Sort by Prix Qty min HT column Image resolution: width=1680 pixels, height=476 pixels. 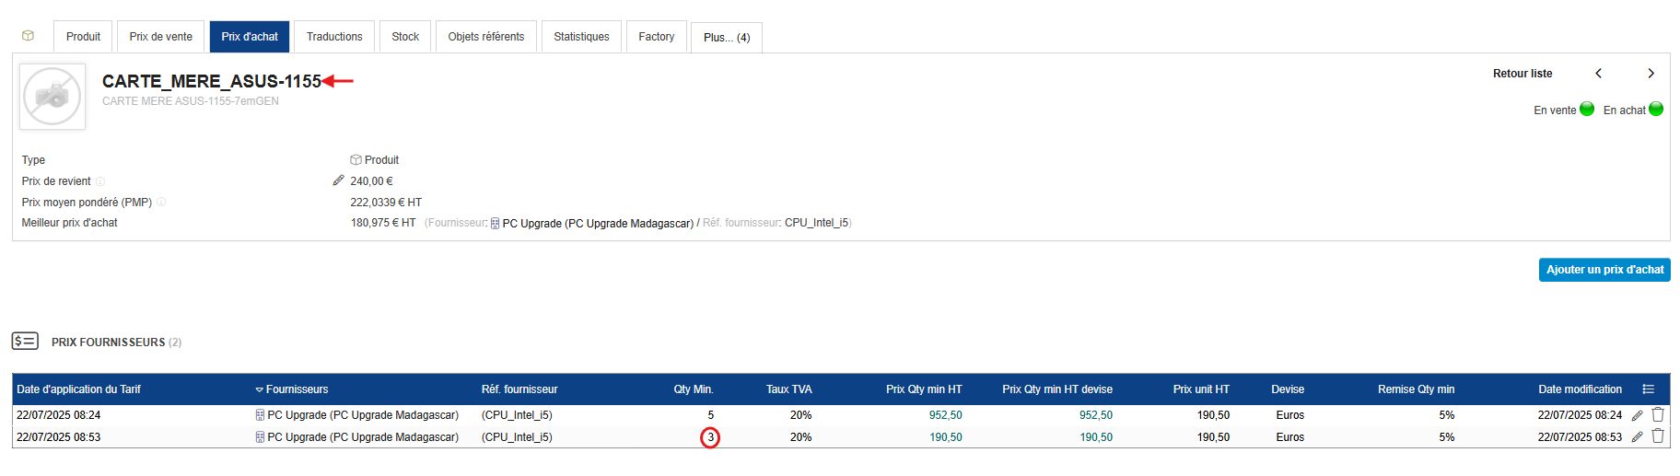[x=924, y=389]
